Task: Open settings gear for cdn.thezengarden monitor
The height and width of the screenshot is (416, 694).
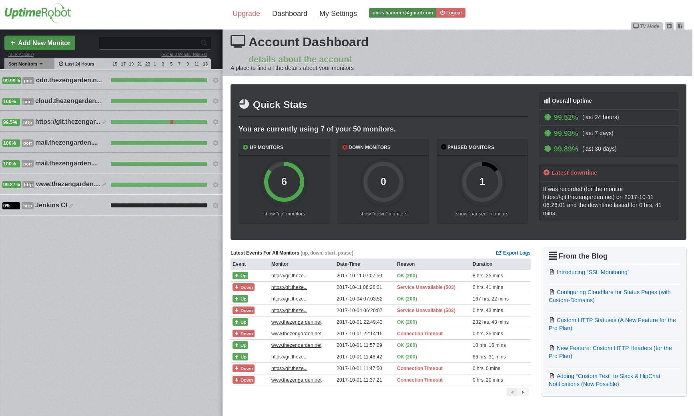Action: [215, 80]
